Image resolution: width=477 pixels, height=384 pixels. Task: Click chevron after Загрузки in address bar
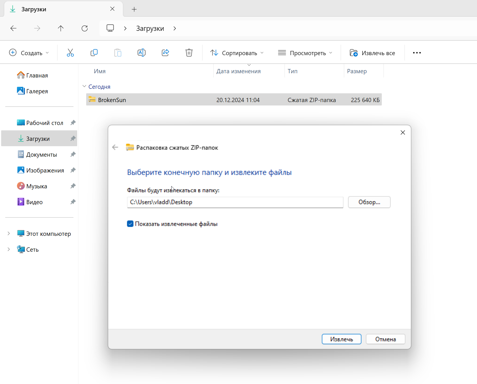(175, 28)
